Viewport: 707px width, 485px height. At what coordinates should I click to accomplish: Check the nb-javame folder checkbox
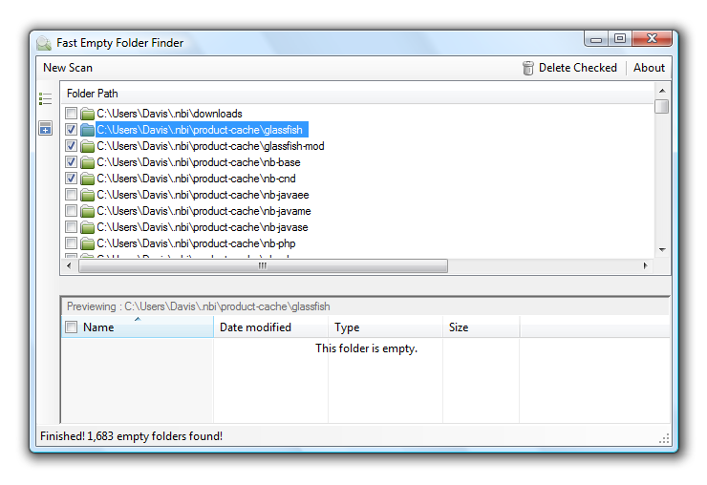71,210
